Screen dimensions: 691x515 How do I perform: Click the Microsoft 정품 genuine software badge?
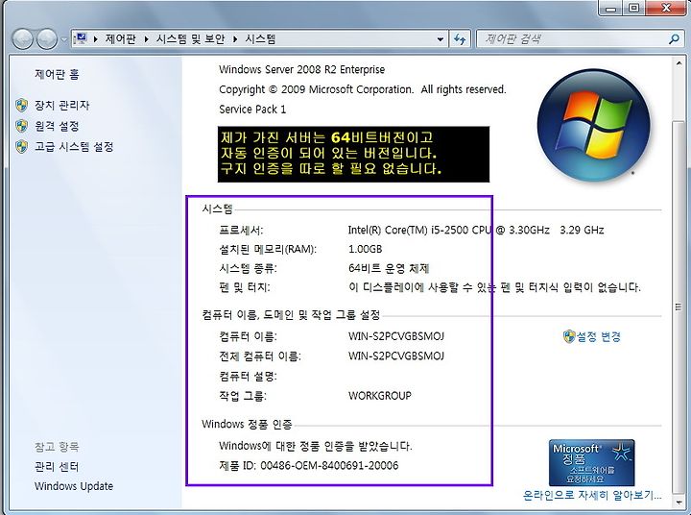(591, 462)
